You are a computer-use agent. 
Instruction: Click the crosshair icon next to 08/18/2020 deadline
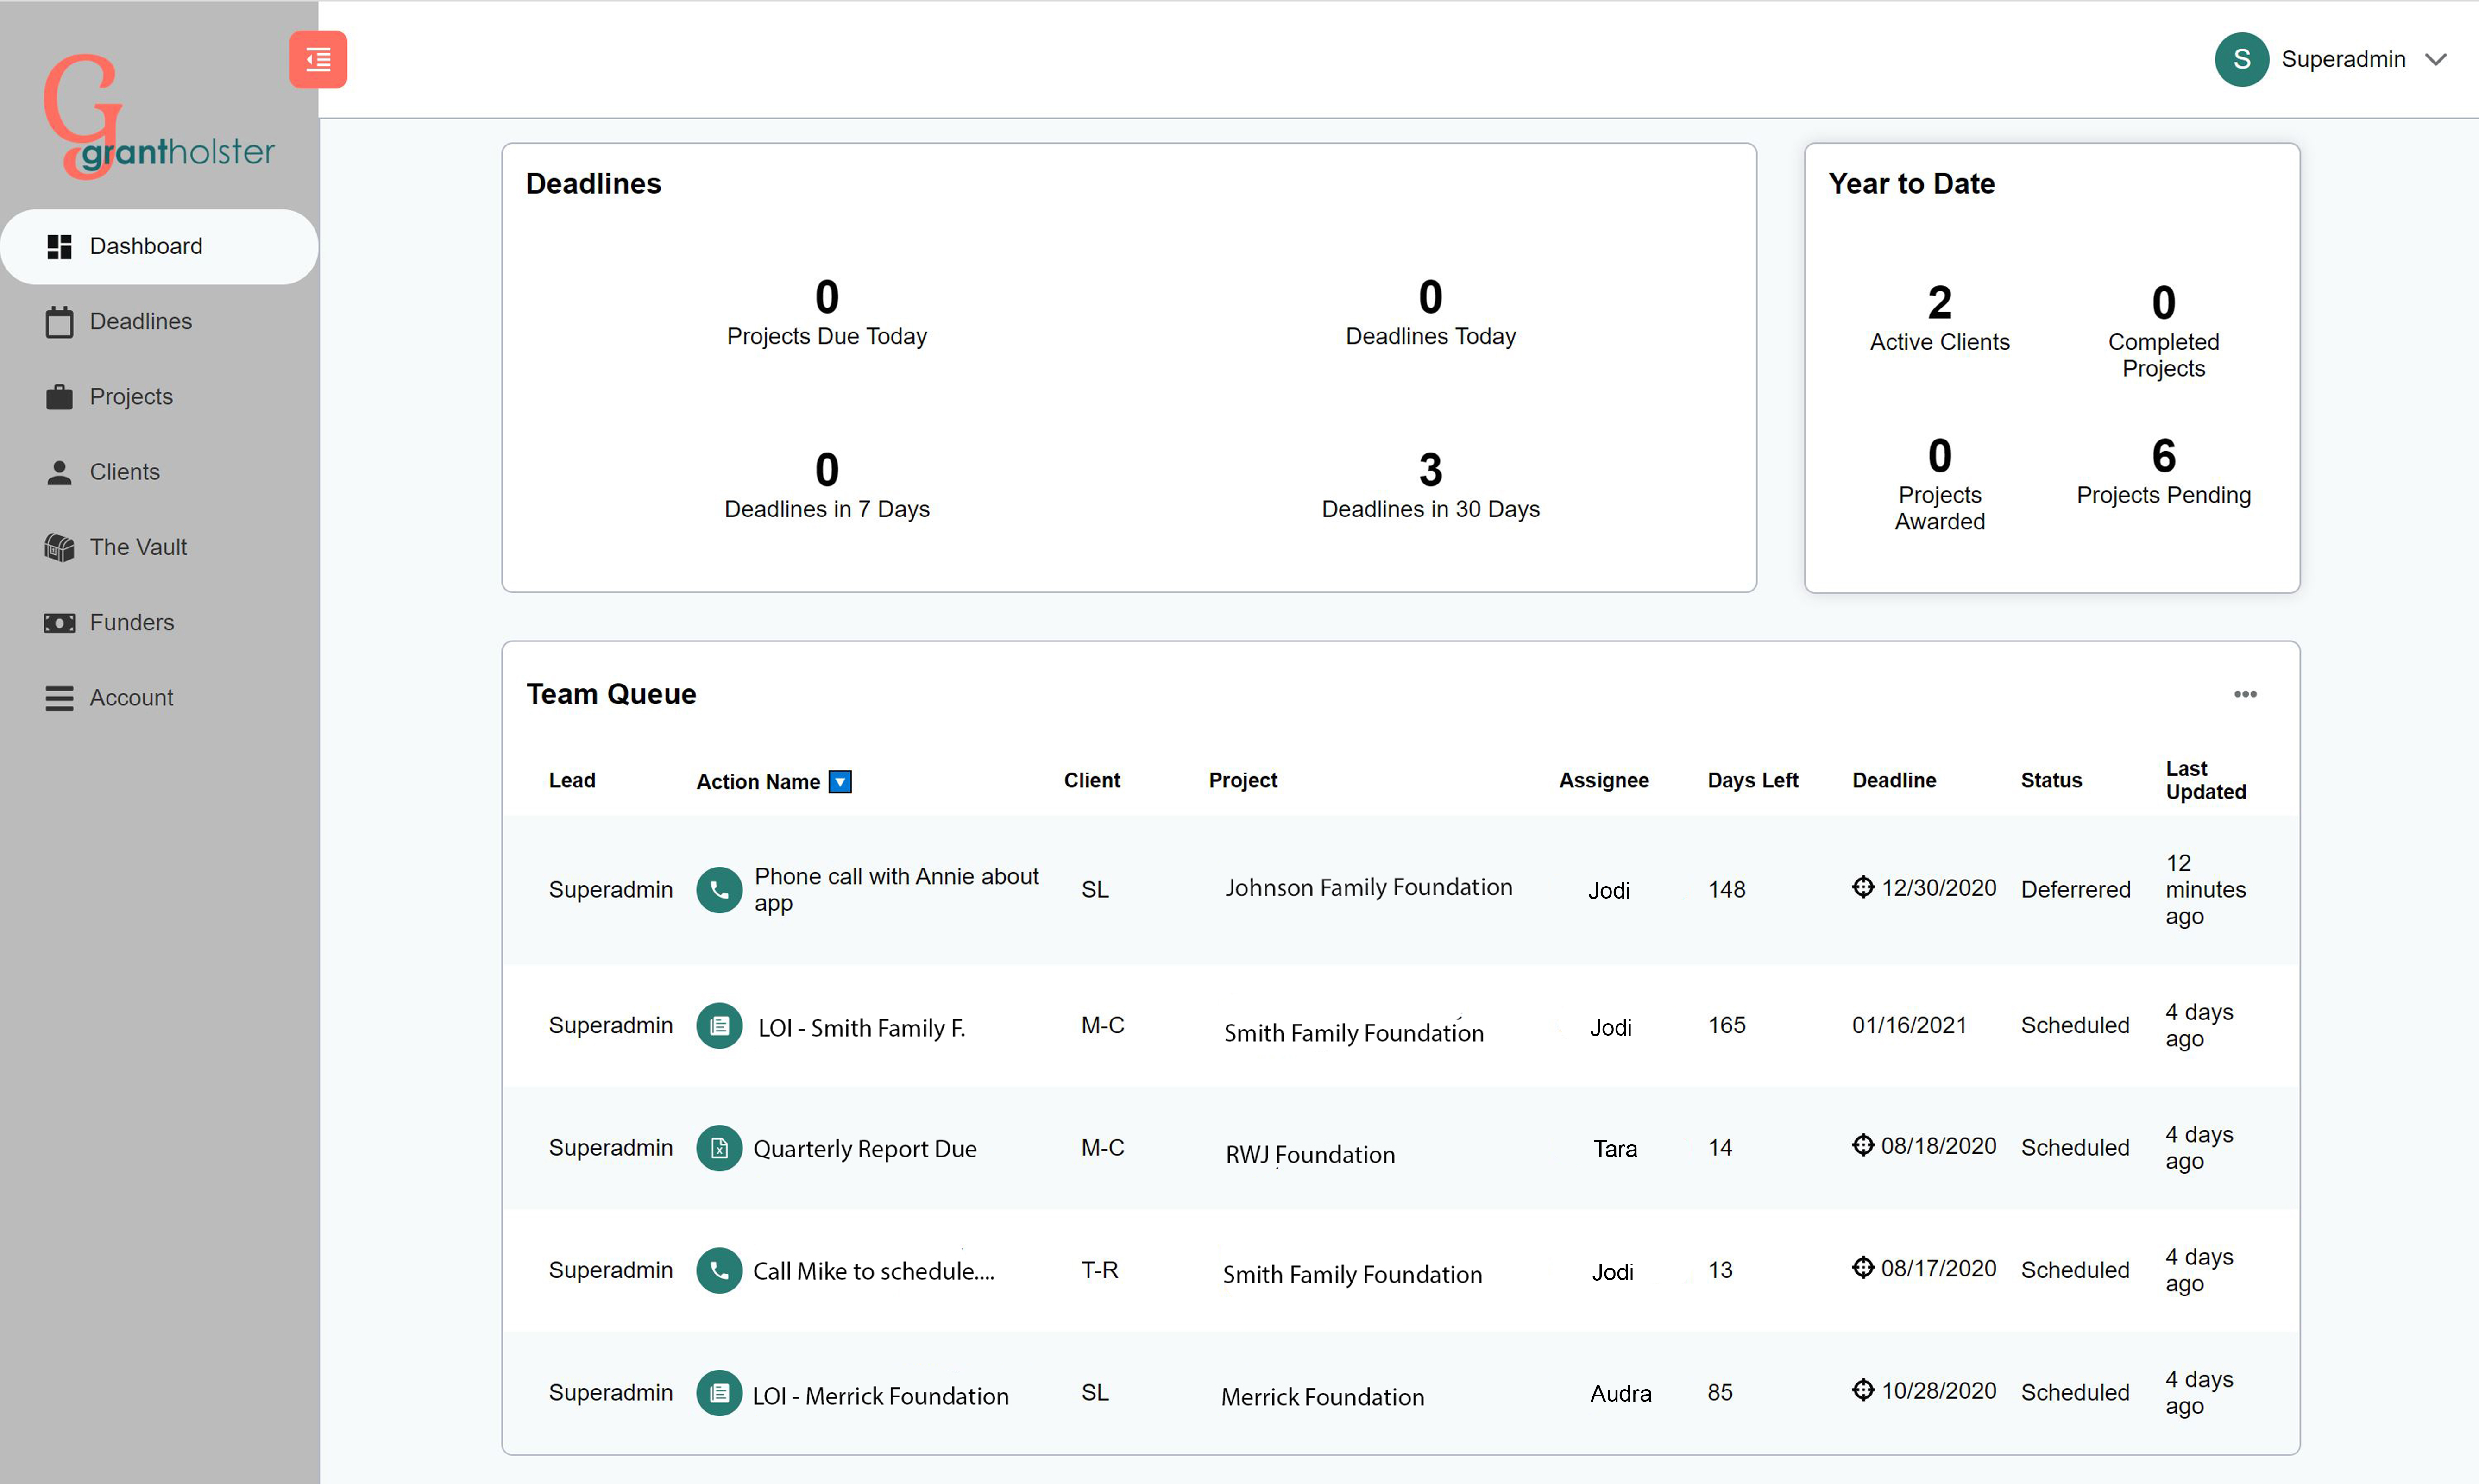pyautogui.click(x=1862, y=1145)
